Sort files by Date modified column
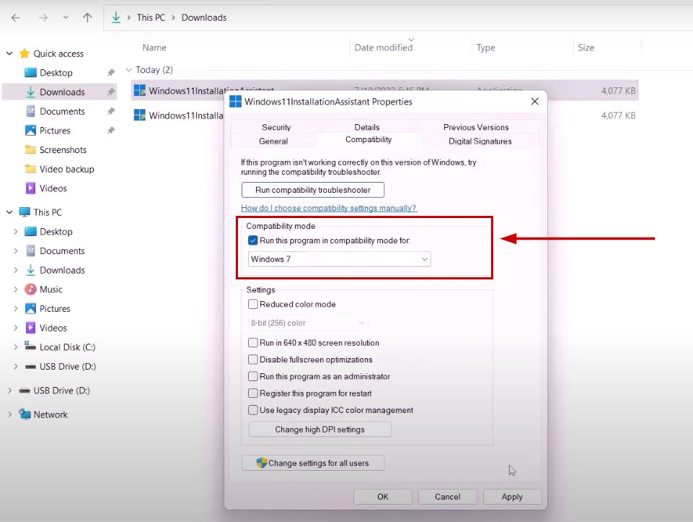The image size is (693, 522). 384,48
